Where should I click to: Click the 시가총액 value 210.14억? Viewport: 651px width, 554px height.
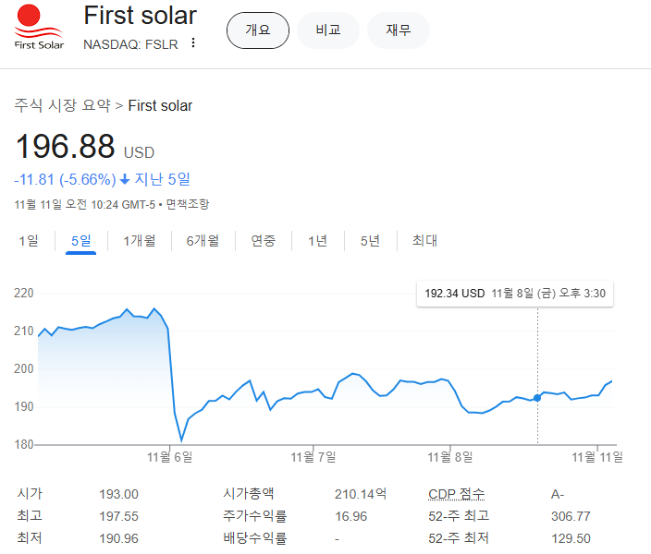(x=361, y=494)
